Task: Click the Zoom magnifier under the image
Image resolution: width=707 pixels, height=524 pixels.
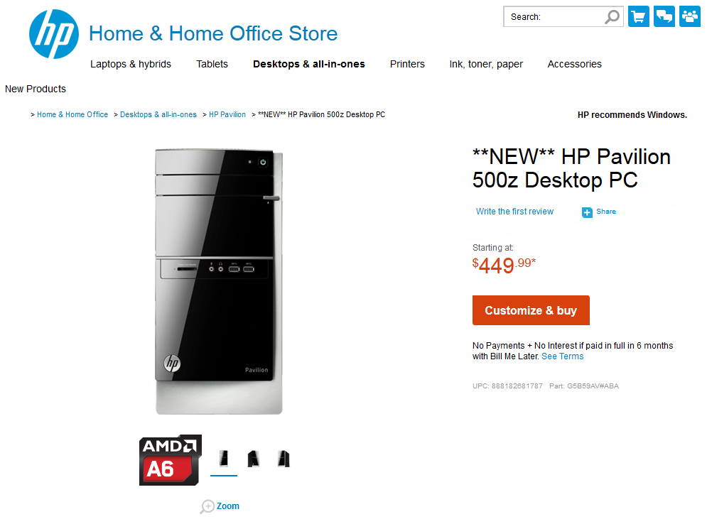Action: [207, 506]
